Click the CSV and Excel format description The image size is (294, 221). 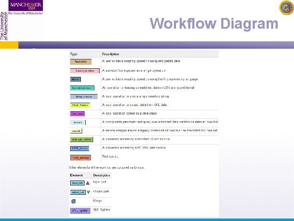[x=148, y=88]
